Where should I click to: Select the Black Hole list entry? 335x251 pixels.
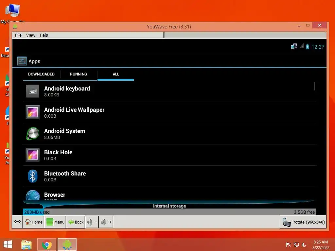[x=169, y=155]
